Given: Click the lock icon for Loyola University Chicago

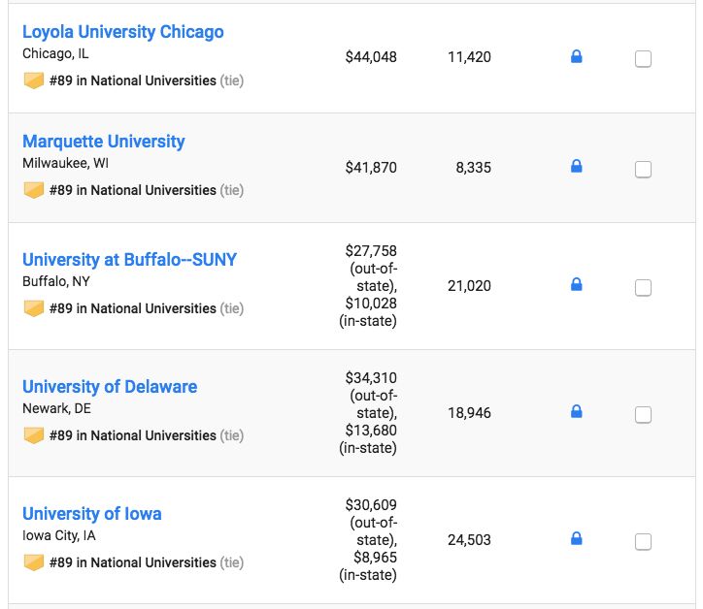Looking at the screenshot, I should pos(576,57).
